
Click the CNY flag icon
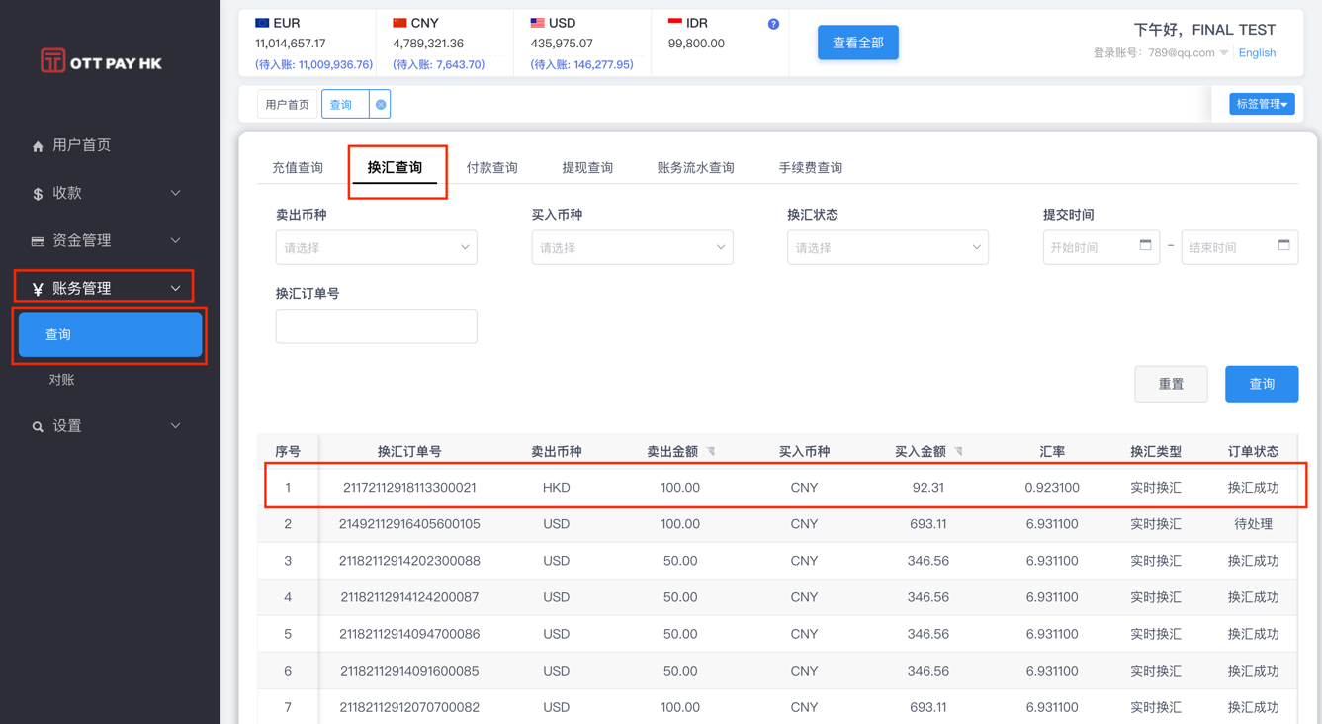click(399, 23)
